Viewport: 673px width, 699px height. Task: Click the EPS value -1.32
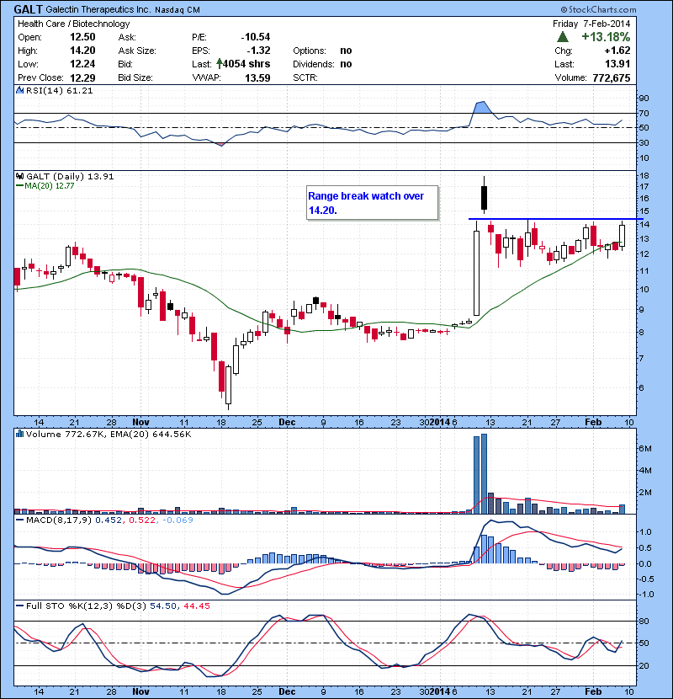(258, 51)
